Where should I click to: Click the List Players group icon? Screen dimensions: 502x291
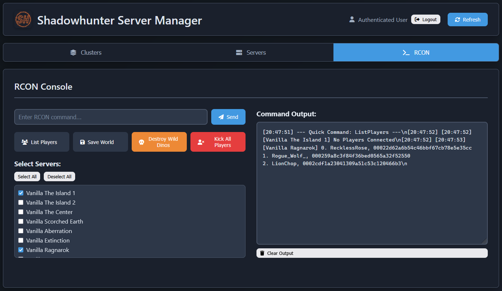pyautogui.click(x=25, y=142)
